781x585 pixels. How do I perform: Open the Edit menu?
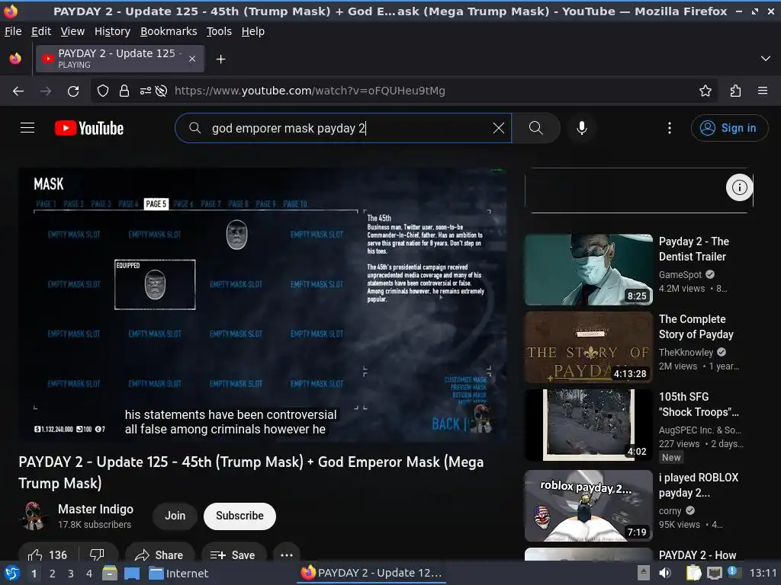click(x=41, y=31)
